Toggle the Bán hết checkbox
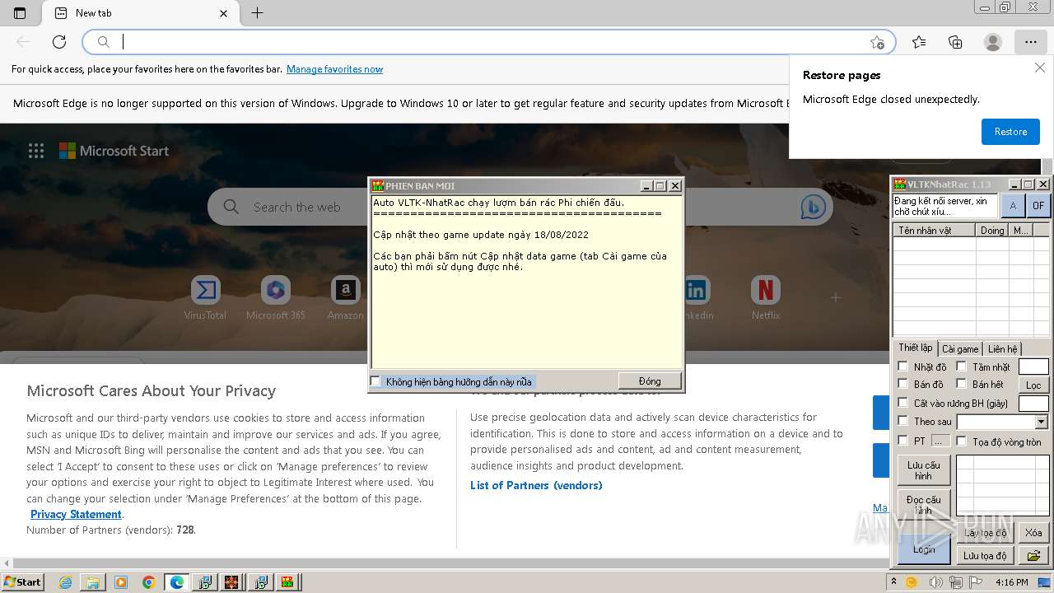This screenshot has height=593, width=1054. (961, 384)
